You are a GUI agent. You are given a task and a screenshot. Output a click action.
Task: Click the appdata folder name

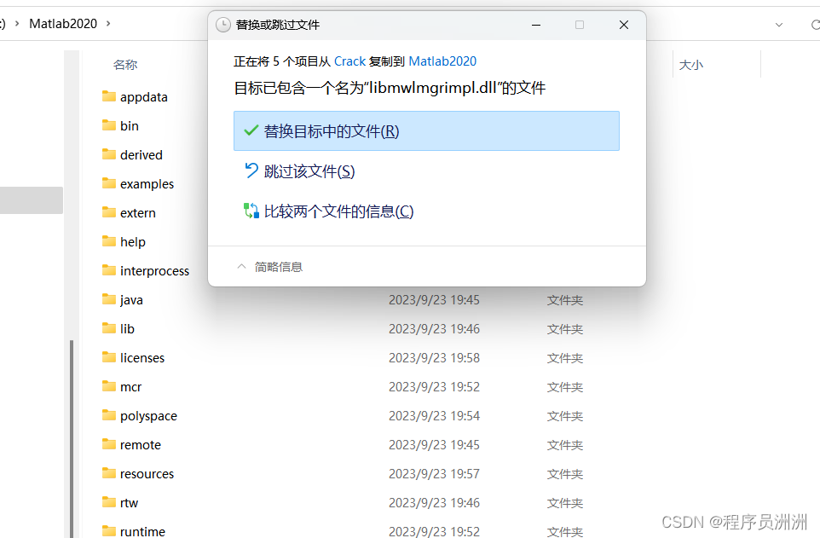(x=144, y=97)
